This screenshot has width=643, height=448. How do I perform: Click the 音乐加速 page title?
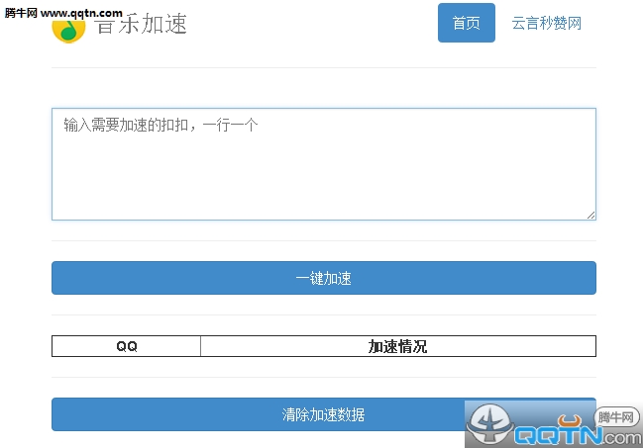(x=141, y=24)
